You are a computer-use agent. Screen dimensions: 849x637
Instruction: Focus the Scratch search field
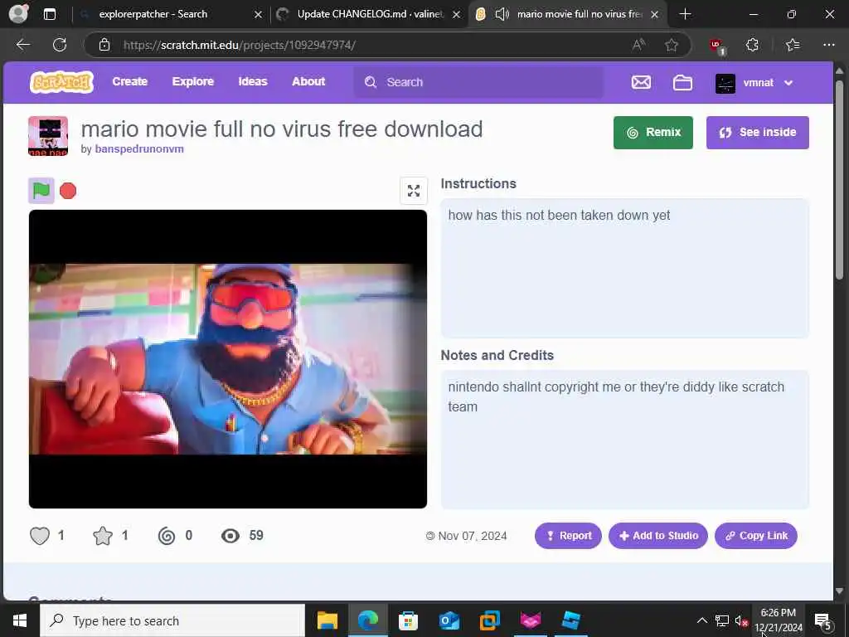478,82
